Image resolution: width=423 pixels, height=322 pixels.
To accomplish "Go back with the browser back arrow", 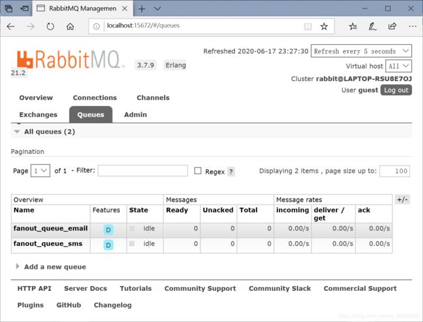I will [x=11, y=27].
